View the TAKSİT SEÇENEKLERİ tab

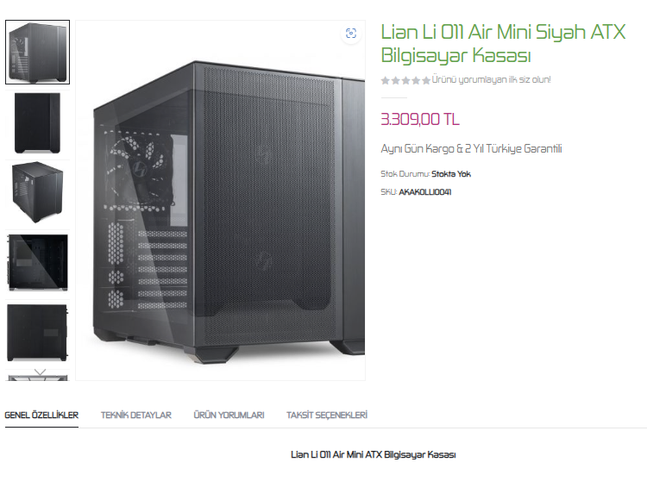(x=327, y=415)
